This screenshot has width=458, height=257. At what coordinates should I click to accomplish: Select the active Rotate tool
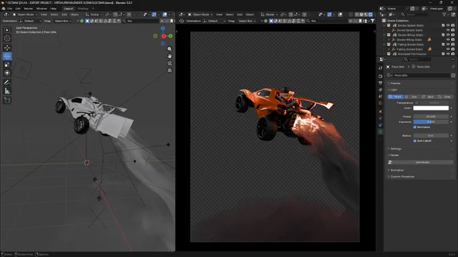coord(7,56)
